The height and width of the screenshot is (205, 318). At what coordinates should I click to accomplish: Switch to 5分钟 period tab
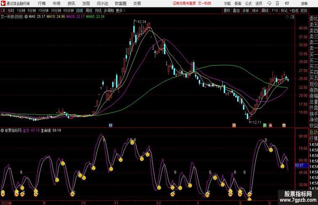tap(32, 11)
